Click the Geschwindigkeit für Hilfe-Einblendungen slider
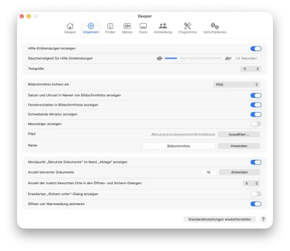The image size is (290, 251). point(193,58)
